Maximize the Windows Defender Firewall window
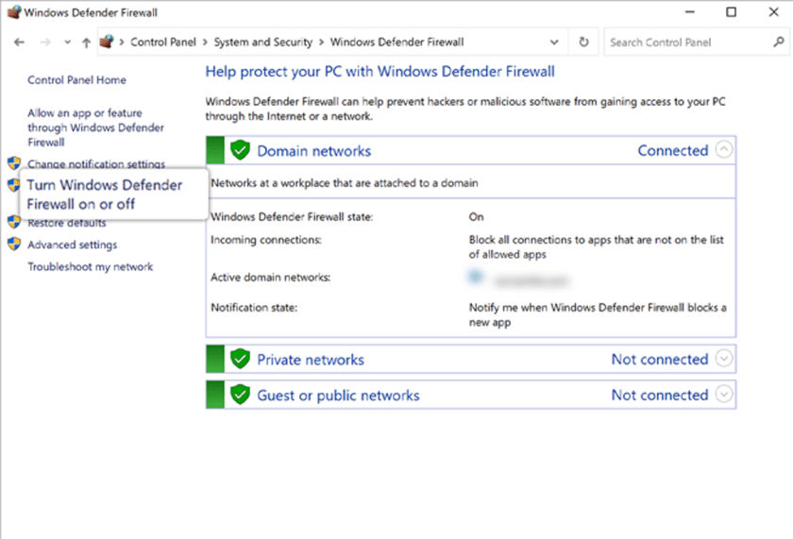The height and width of the screenshot is (539, 793). pos(732,12)
